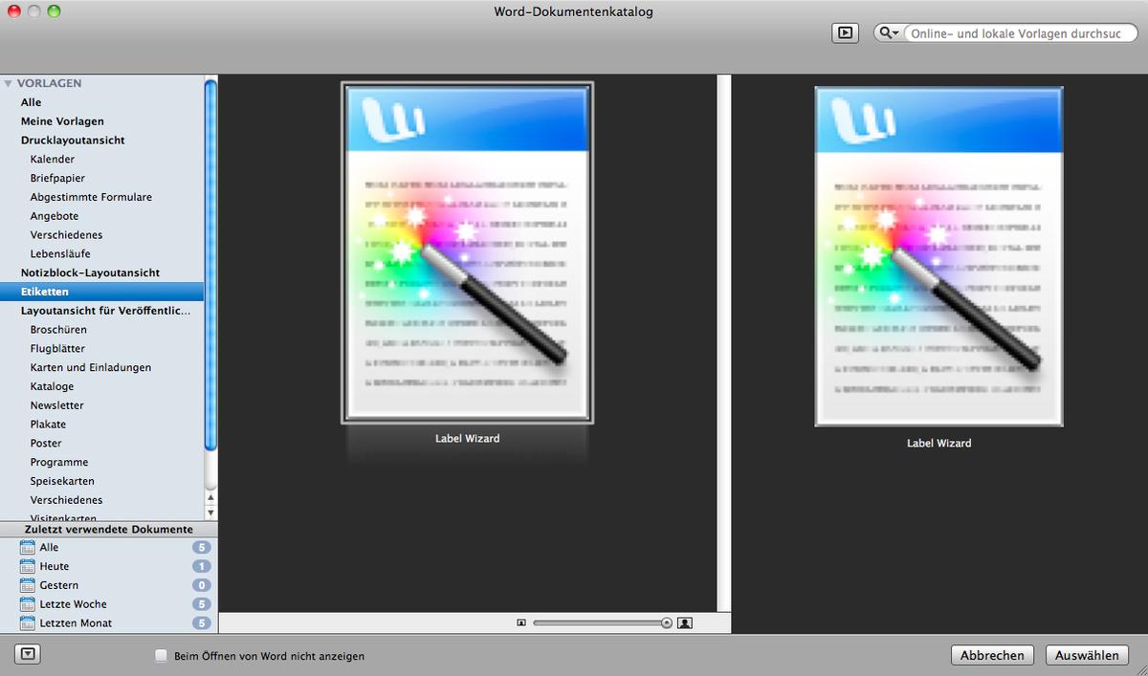Open the search magnifier options dropdown
Screen dimensions: 1148x676
tap(888, 33)
